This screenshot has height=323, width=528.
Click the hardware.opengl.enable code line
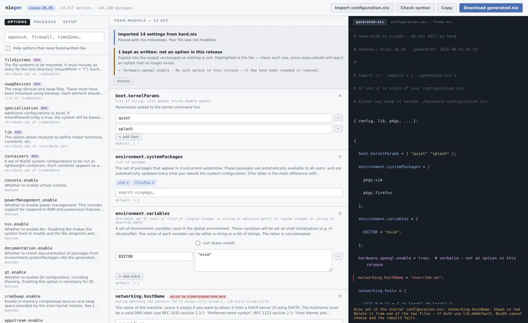click(437, 261)
